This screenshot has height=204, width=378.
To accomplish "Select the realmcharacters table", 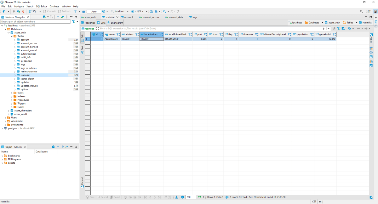I will point(29,71).
